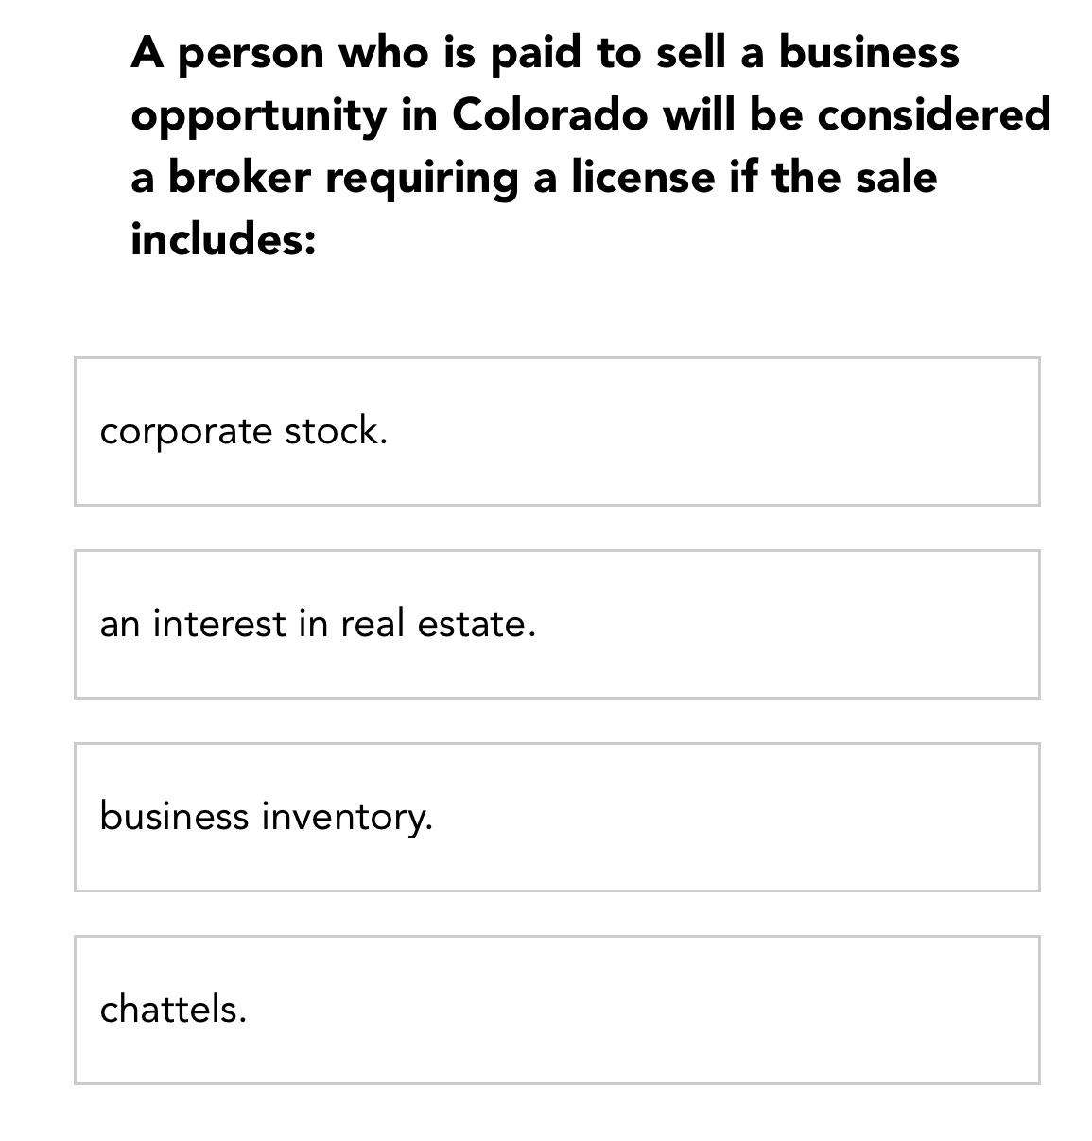
Task: Select the answer "an interest in real estate."
Action: point(556,624)
